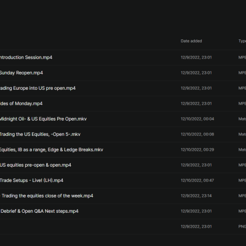Select the Sides of Monday.mp4 file
Screen dimensions: 246x246
pos(21,103)
